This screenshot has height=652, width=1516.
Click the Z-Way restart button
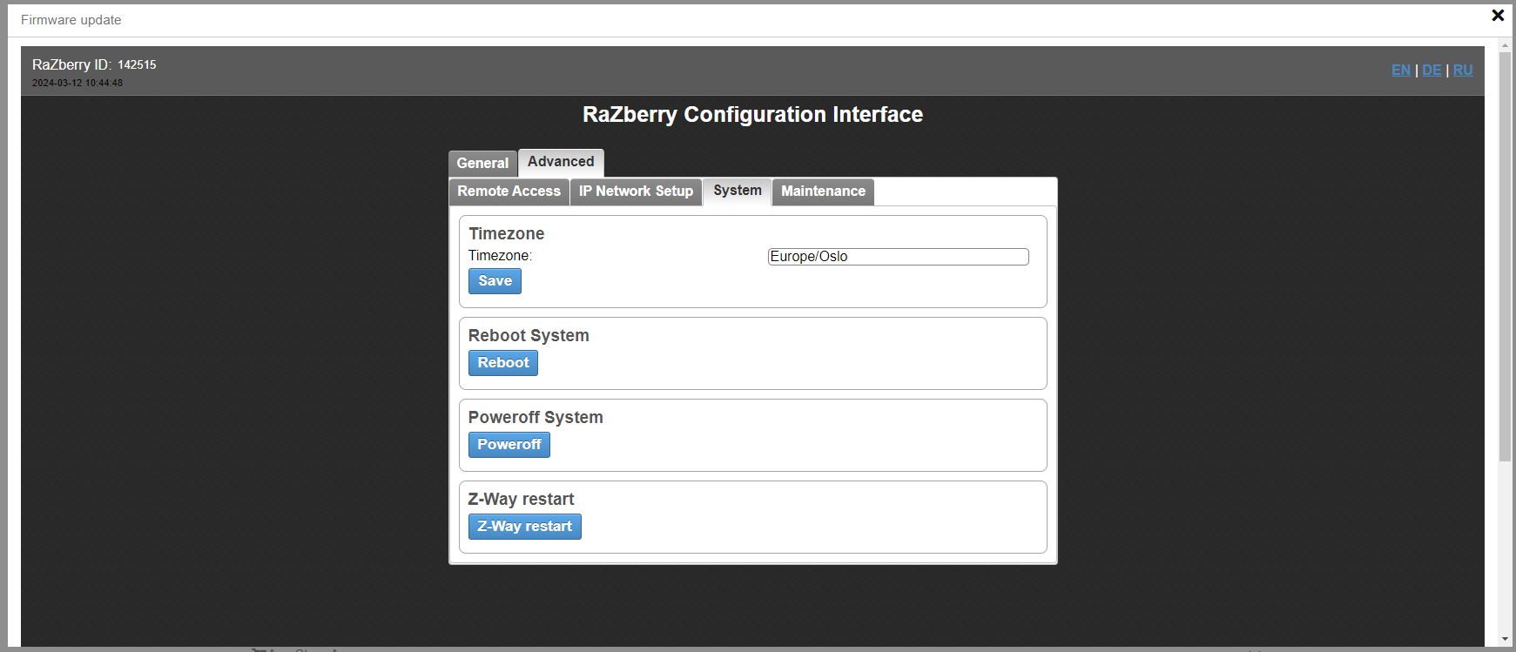point(525,527)
